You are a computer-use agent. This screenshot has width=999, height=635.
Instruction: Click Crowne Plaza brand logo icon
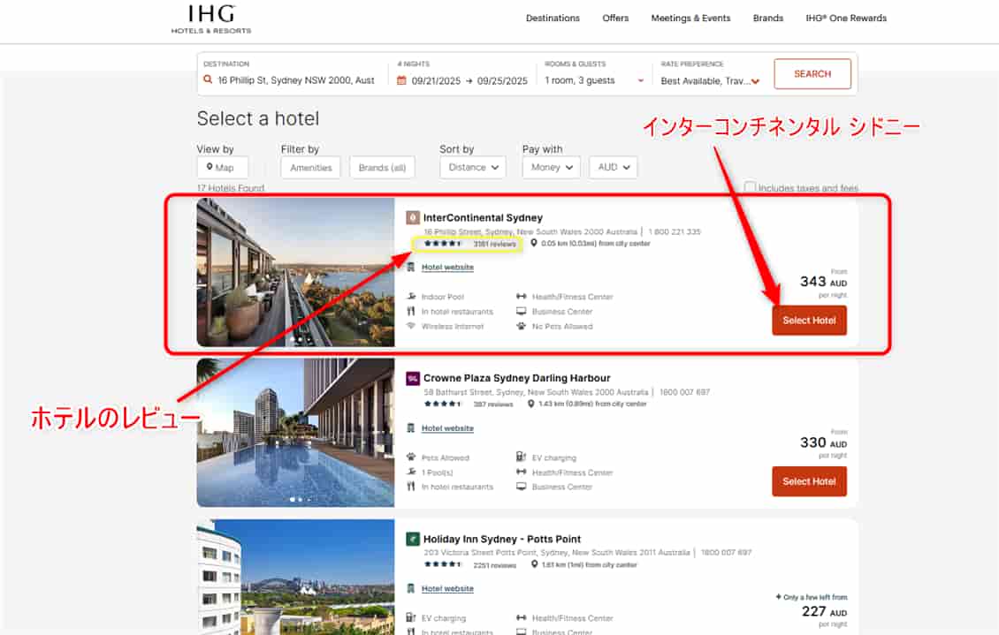[412, 378]
